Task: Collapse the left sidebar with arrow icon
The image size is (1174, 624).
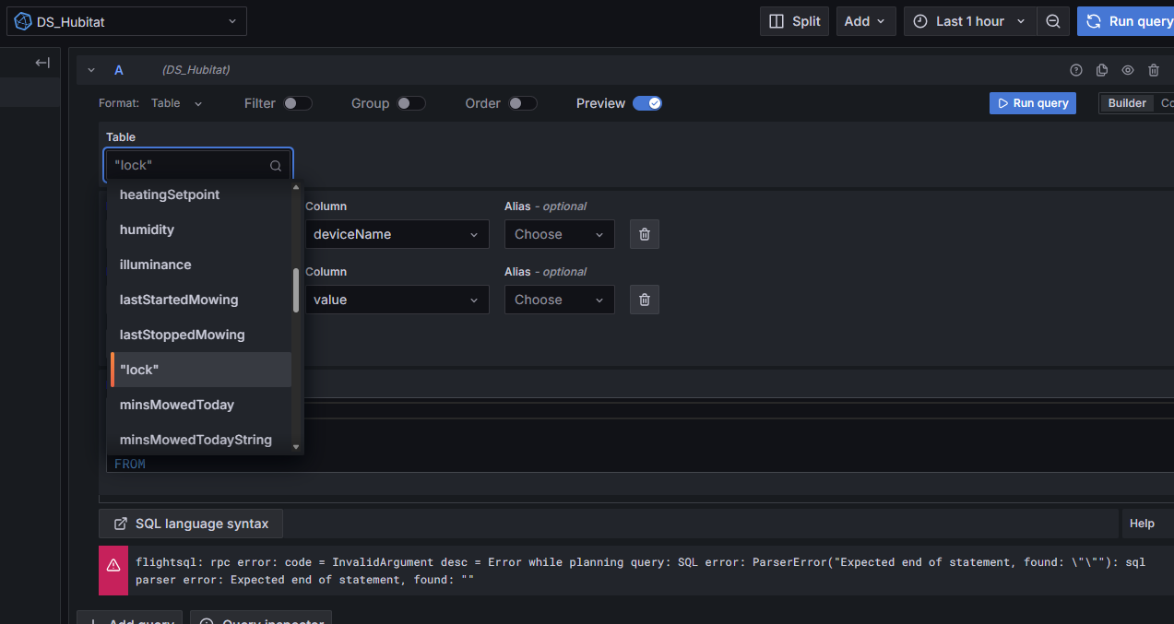Action: pos(42,63)
